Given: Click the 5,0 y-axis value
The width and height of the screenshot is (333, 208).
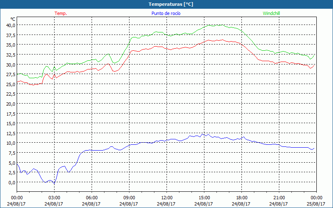Looking at the screenshot, I should (12, 163).
